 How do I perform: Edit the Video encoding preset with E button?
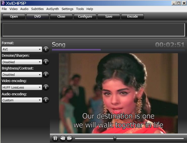click(x=46, y=87)
